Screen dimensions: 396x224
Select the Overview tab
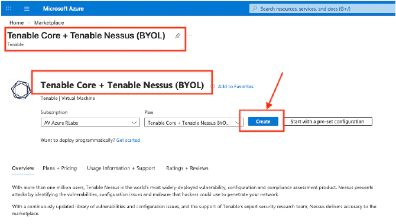[22, 168]
